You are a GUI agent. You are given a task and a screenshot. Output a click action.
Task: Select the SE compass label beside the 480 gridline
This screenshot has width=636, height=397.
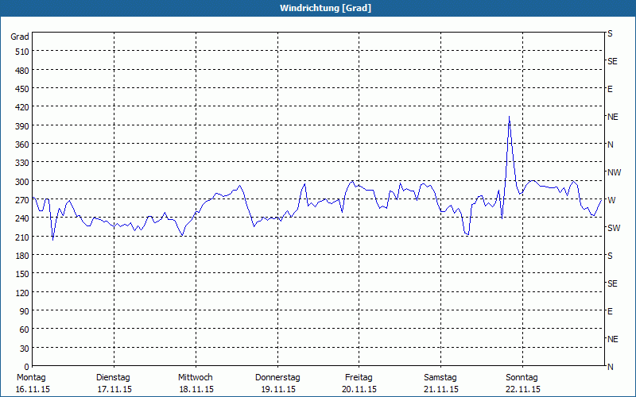(x=612, y=62)
